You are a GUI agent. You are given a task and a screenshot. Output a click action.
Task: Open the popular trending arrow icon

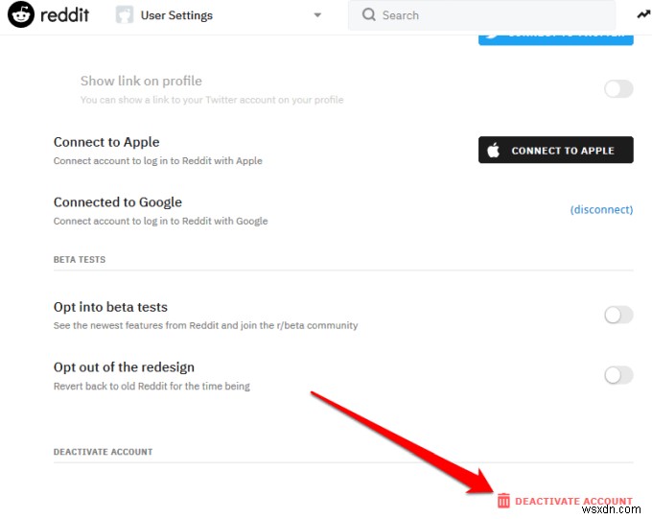(643, 14)
